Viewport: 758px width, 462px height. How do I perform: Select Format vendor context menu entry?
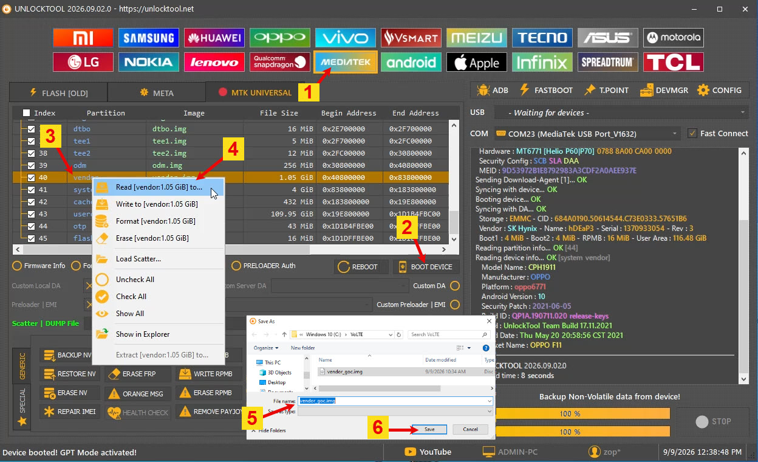click(x=158, y=221)
